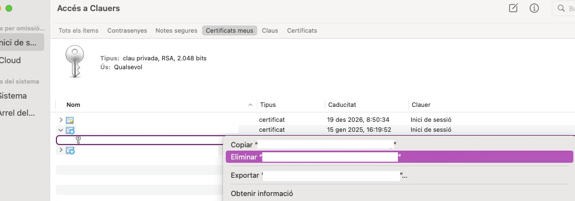Click the new item compose icon
Image resolution: width=575 pixels, height=201 pixels.
tap(514, 8)
